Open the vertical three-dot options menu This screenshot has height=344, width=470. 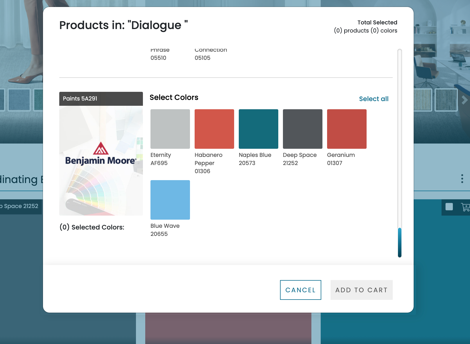tap(462, 179)
